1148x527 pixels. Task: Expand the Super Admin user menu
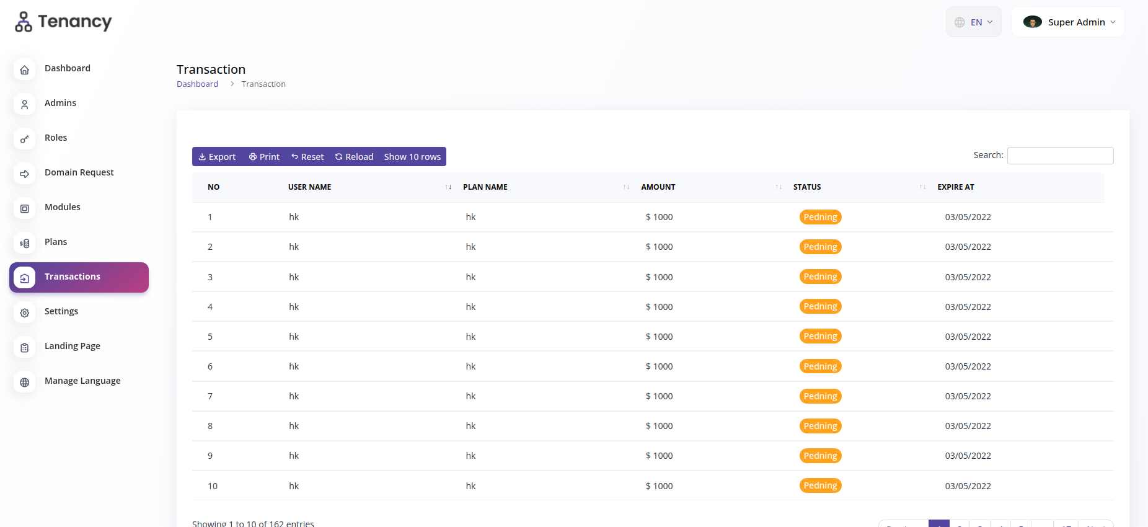pyautogui.click(x=1067, y=22)
